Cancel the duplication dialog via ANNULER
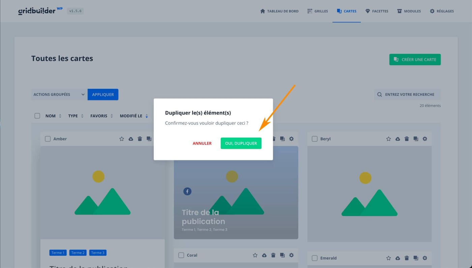This screenshot has height=268, width=472. tap(202, 143)
